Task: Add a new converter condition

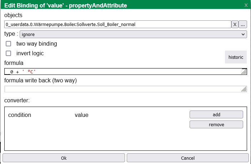Action: coord(216,114)
